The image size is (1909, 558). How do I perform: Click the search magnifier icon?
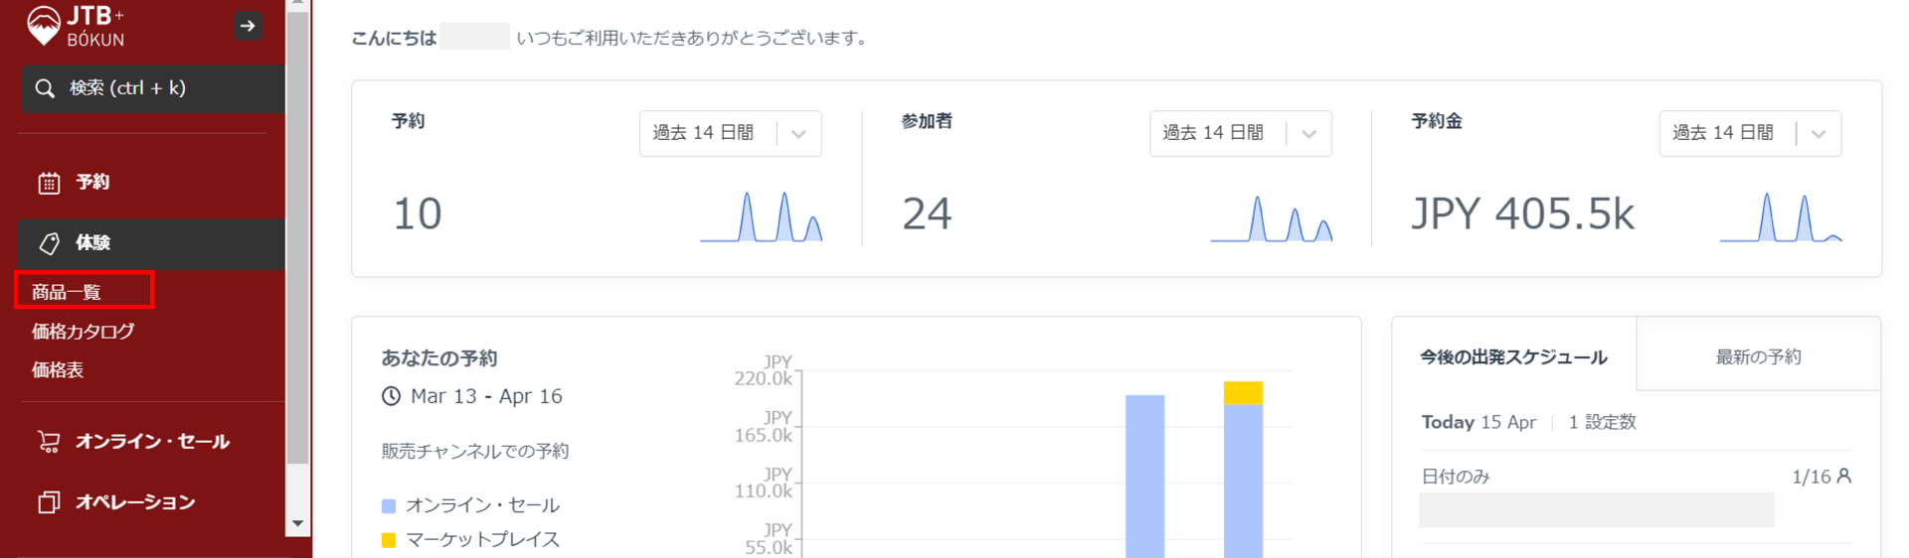coord(45,88)
